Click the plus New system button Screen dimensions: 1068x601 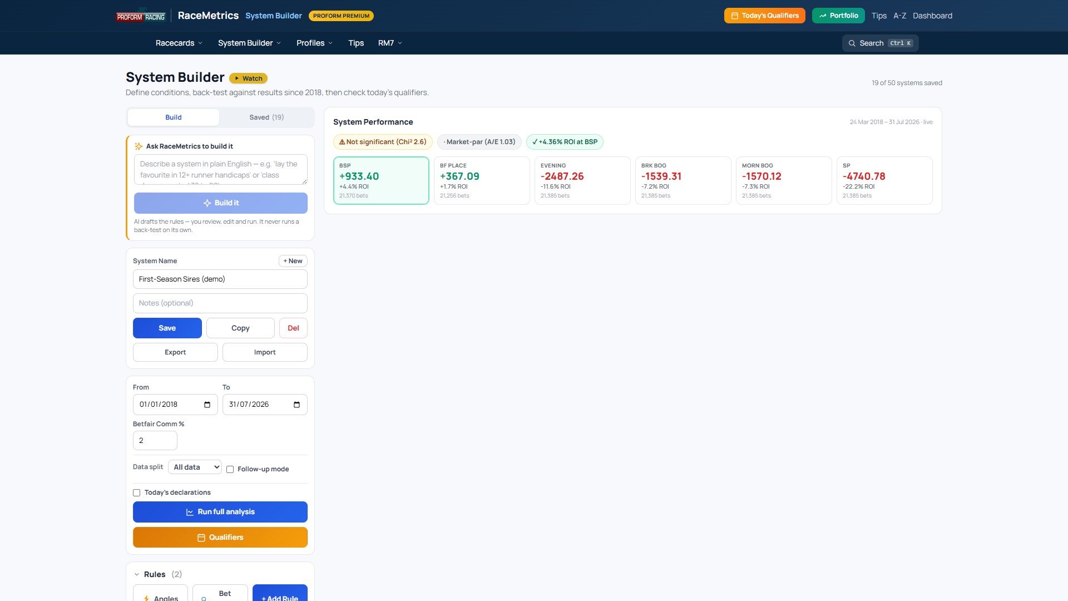tap(293, 261)
